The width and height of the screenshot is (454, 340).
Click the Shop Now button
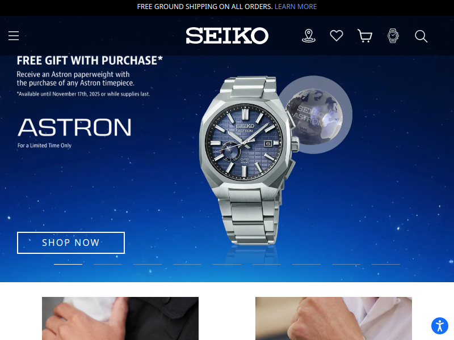coord(71,243)
